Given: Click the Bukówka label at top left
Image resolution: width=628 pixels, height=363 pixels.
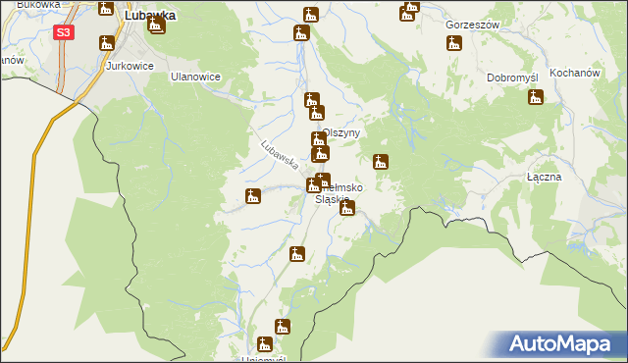Looking at the screenshot, I should [38, 5].
